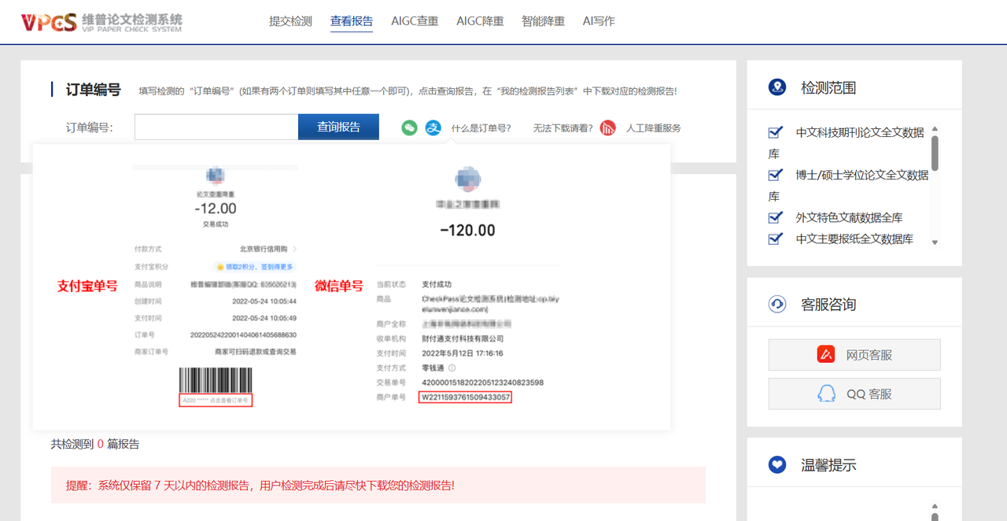The image size is (1007, 521).
Task: Click the red 7-day retention reminder
Action: [378, 486]
